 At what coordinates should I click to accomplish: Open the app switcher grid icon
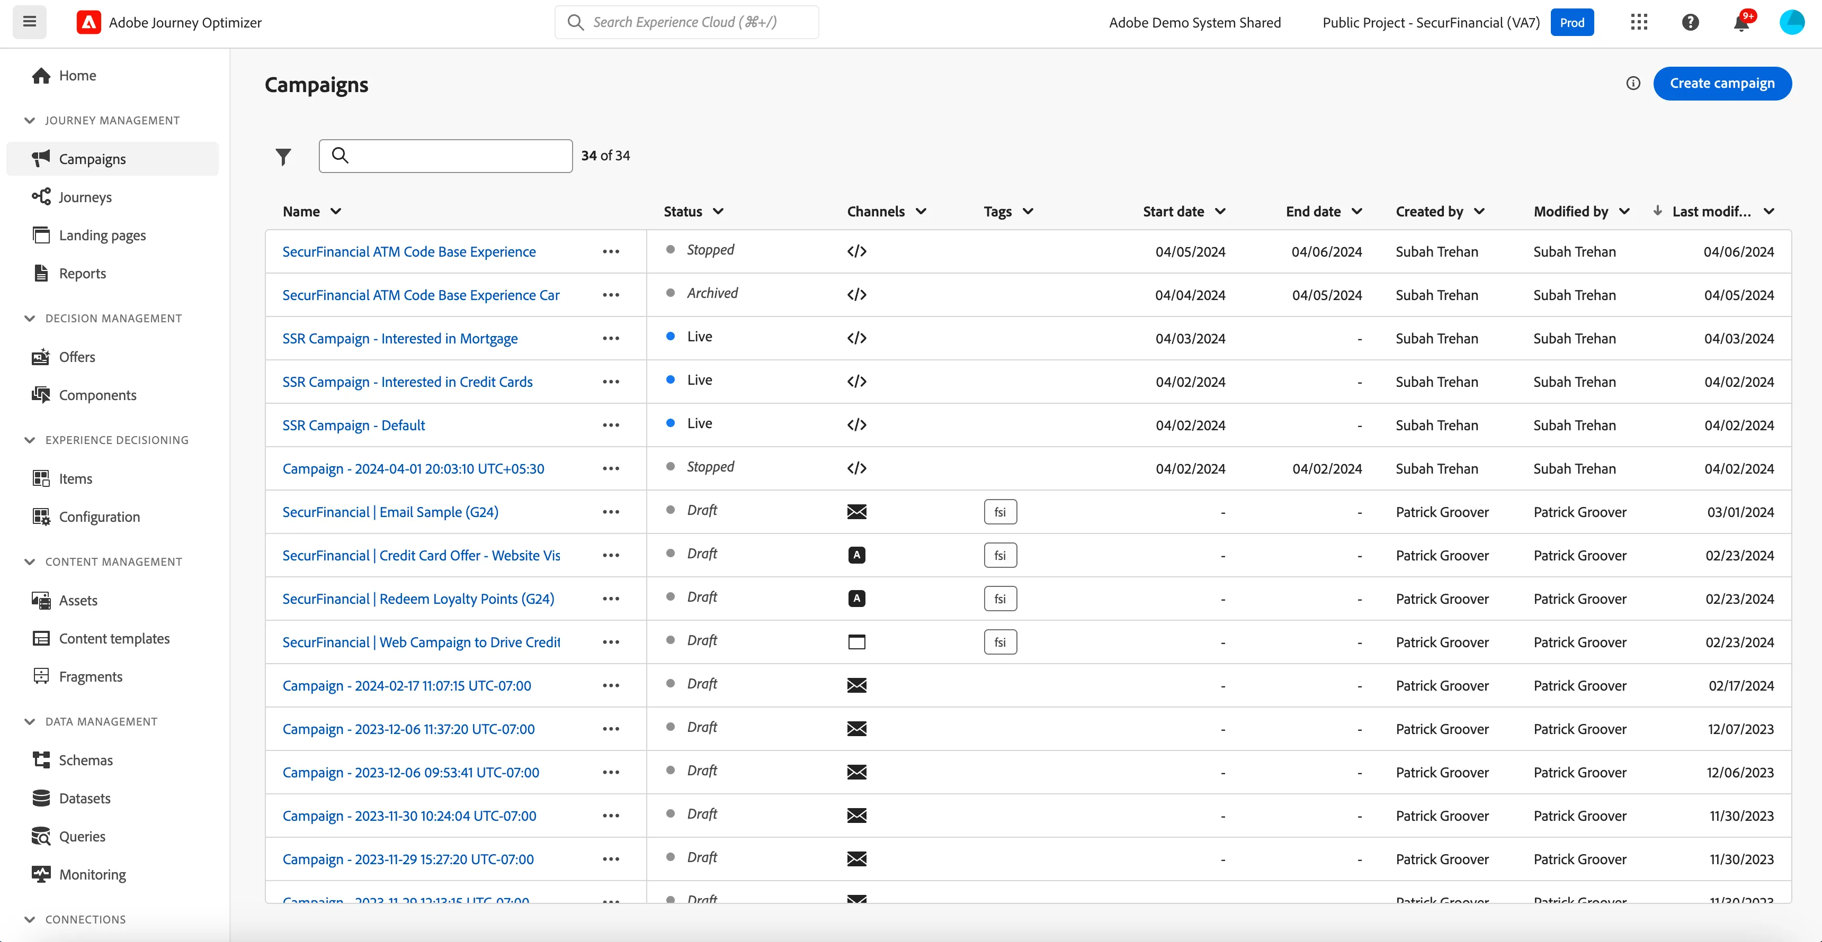pos(1639,22)
